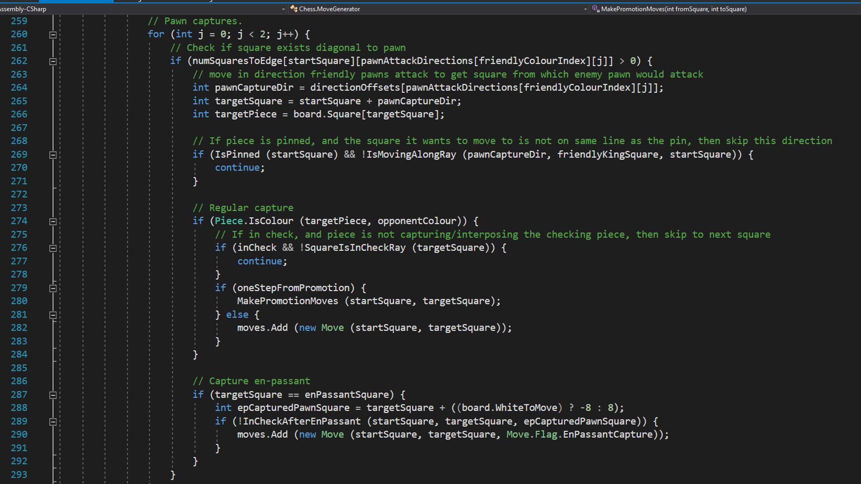
Task: Collapse the inCheck if block at line 276
Action: 53,248
